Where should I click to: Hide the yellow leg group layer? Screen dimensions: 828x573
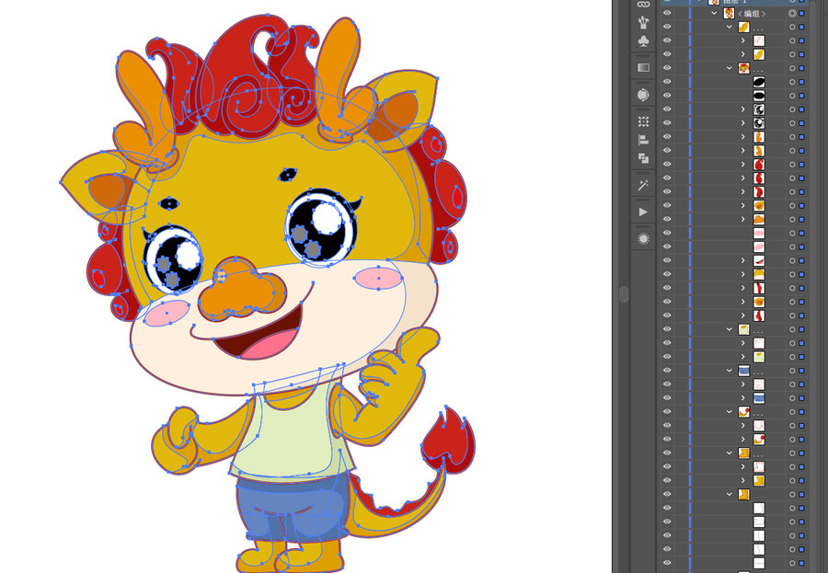[x=667, y=453]
